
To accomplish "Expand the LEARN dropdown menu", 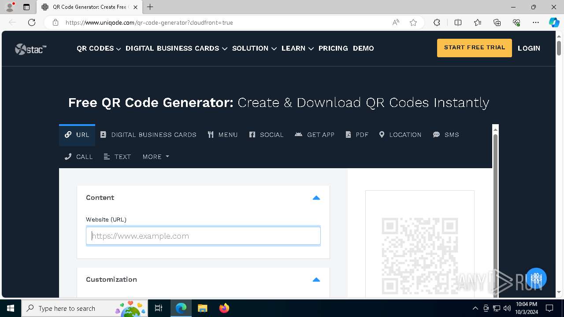I will [x=297, y=48].
